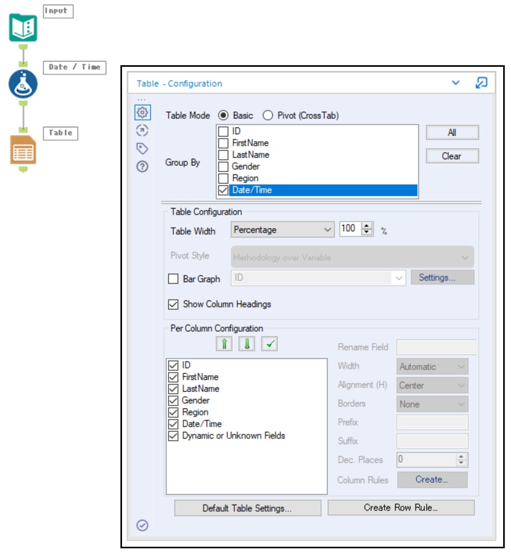Uncheck ID in Per Column Configuration
511x553 pixels.
tap(174, 365)
